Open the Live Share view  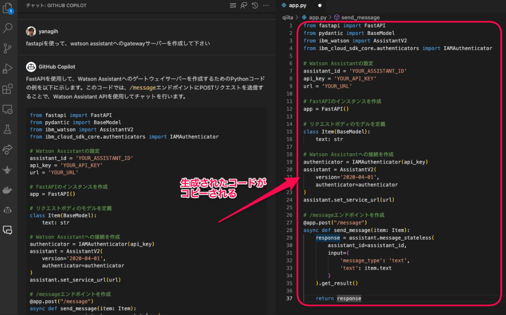pos(8,149)
